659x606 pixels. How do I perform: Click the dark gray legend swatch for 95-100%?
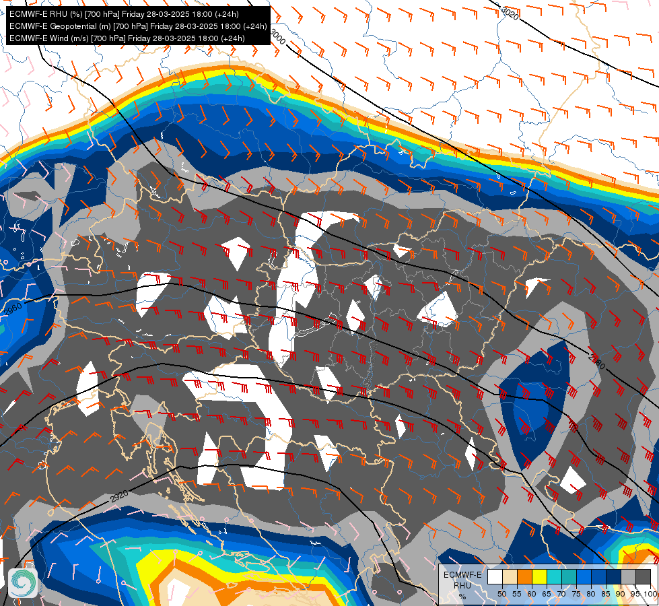tap(644, 576)
